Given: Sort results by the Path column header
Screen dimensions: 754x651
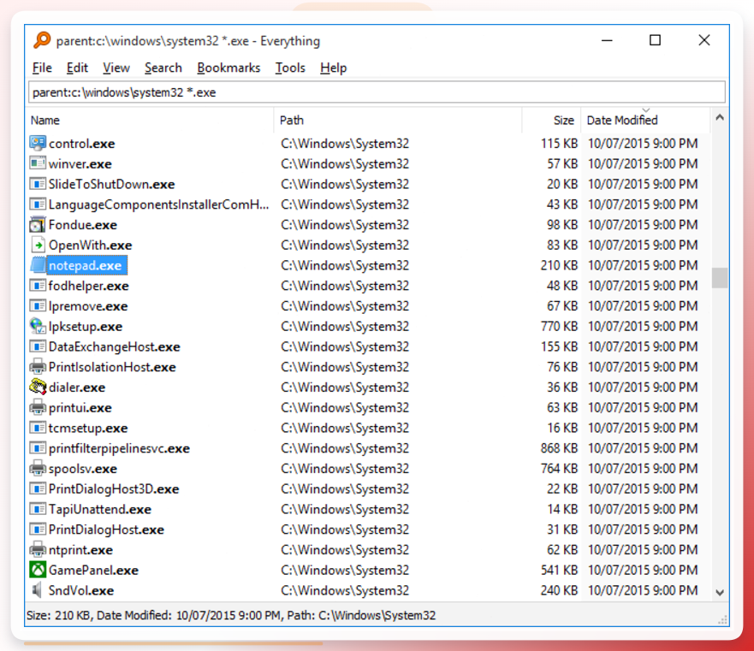Looking at the screenshot, I should 398,121.
